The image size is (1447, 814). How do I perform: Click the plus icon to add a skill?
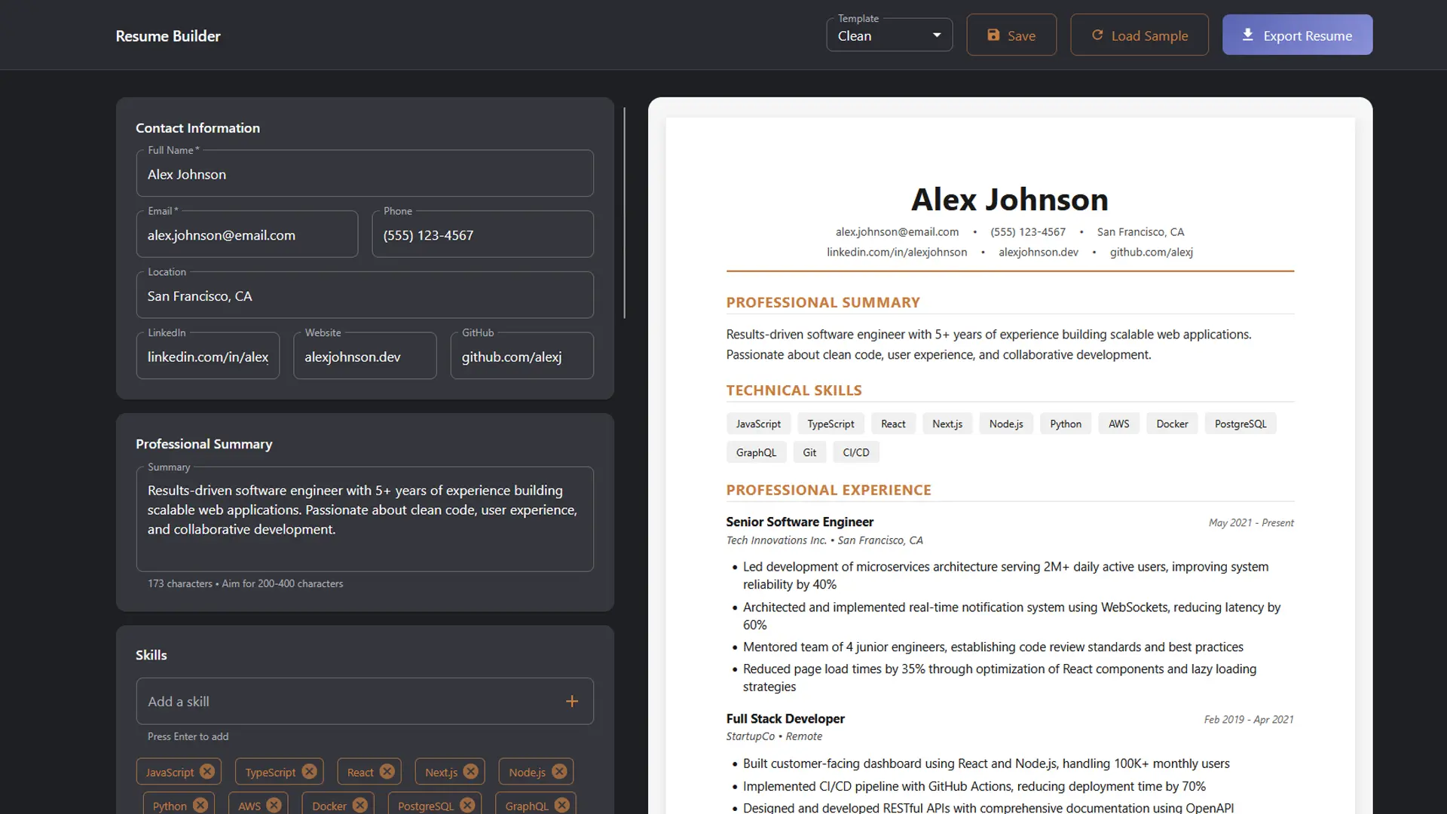pos(572,701)
